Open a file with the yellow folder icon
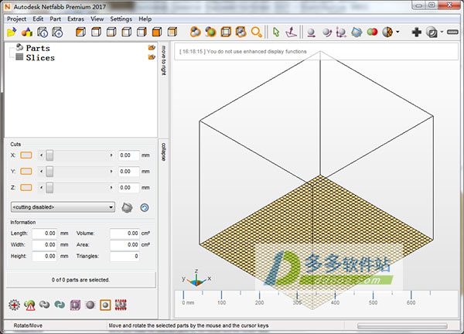 click(12, 32)
